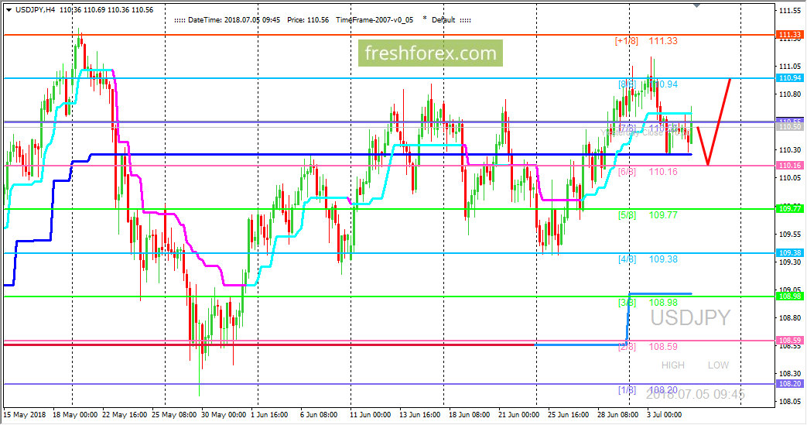Click the 'Default' label in header
Image resolution: width=807 pixels, height=425 pixels.
coord(443,20)
